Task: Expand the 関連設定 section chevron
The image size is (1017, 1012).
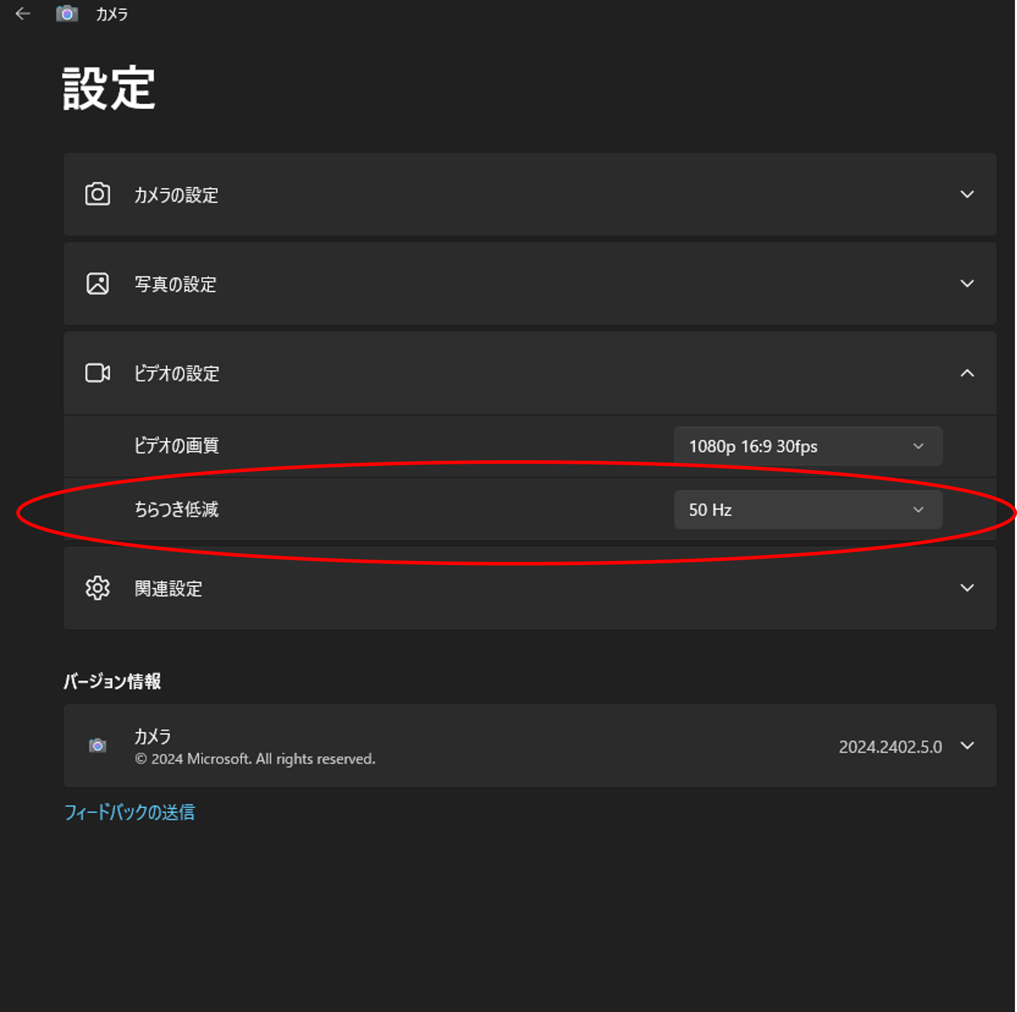Action: tap(967, 587)
